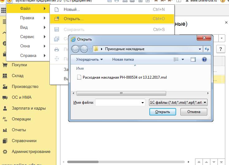Choose Открыть... in the Файл submenu
The image size is (229, 165).
[112, 19]
